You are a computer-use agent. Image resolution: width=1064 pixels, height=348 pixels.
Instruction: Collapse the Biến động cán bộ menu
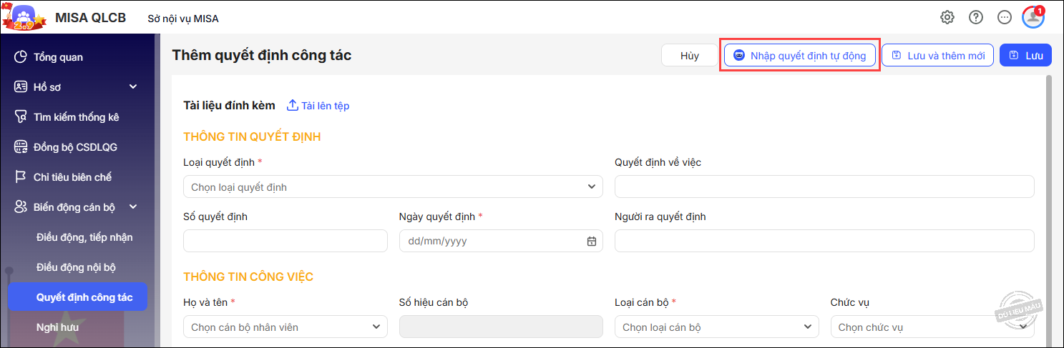(x=132, y=207)
